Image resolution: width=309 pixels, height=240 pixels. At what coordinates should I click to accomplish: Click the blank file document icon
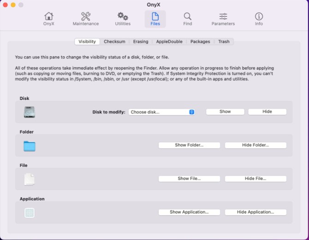point(30,179)
